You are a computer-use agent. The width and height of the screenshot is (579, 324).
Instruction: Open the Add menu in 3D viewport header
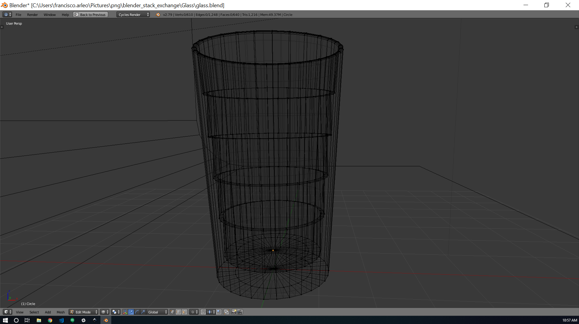pyautogui.click(x=48, y=312)
